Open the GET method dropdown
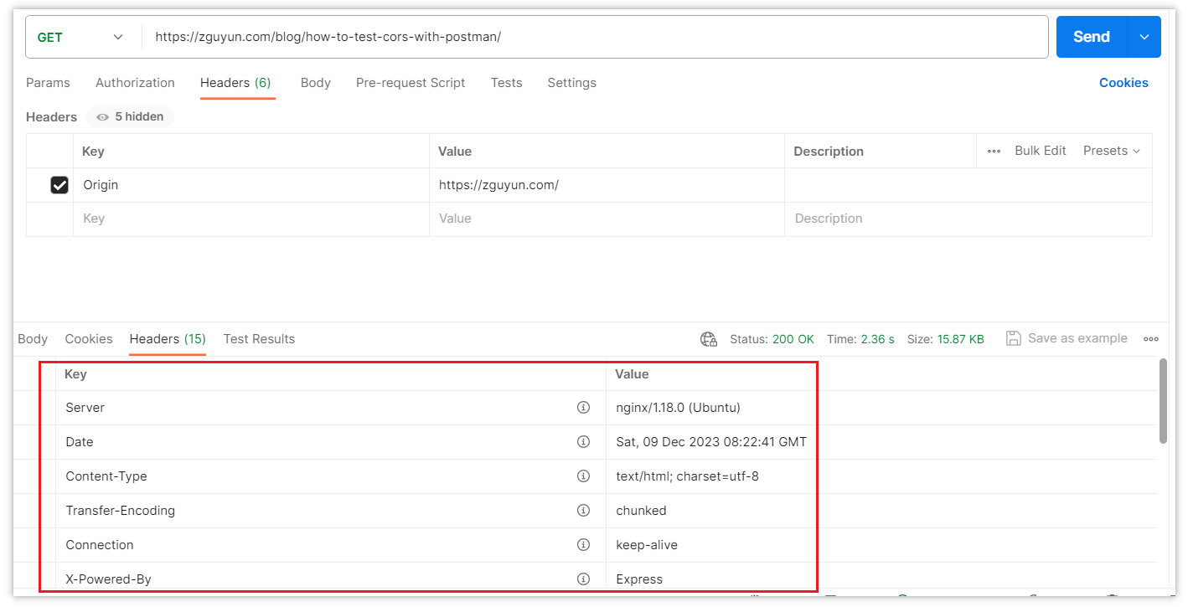1188x607 pixels. point(81,37)
